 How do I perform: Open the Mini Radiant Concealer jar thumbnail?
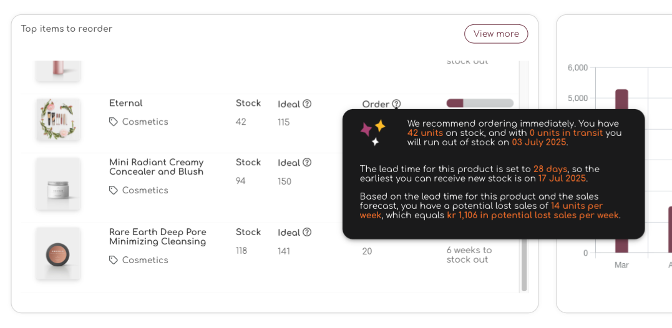58,184
